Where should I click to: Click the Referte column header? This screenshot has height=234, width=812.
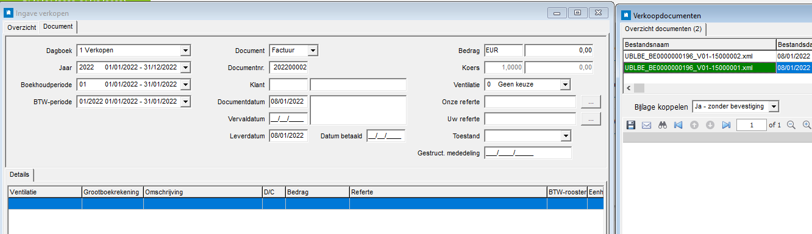(x=448, y=192)
